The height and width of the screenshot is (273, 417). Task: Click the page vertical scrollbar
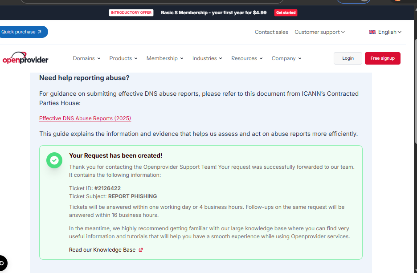415,90
